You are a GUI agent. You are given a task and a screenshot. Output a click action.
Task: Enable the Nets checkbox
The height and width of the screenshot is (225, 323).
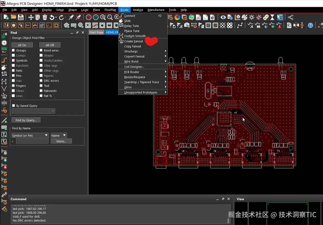tap(13, 70)
